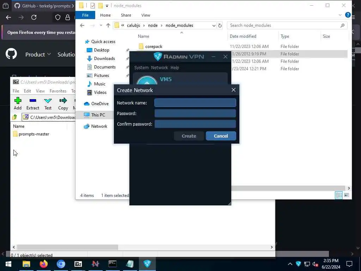Open the Help menu in Radmin VPN

tap(175, 67)
